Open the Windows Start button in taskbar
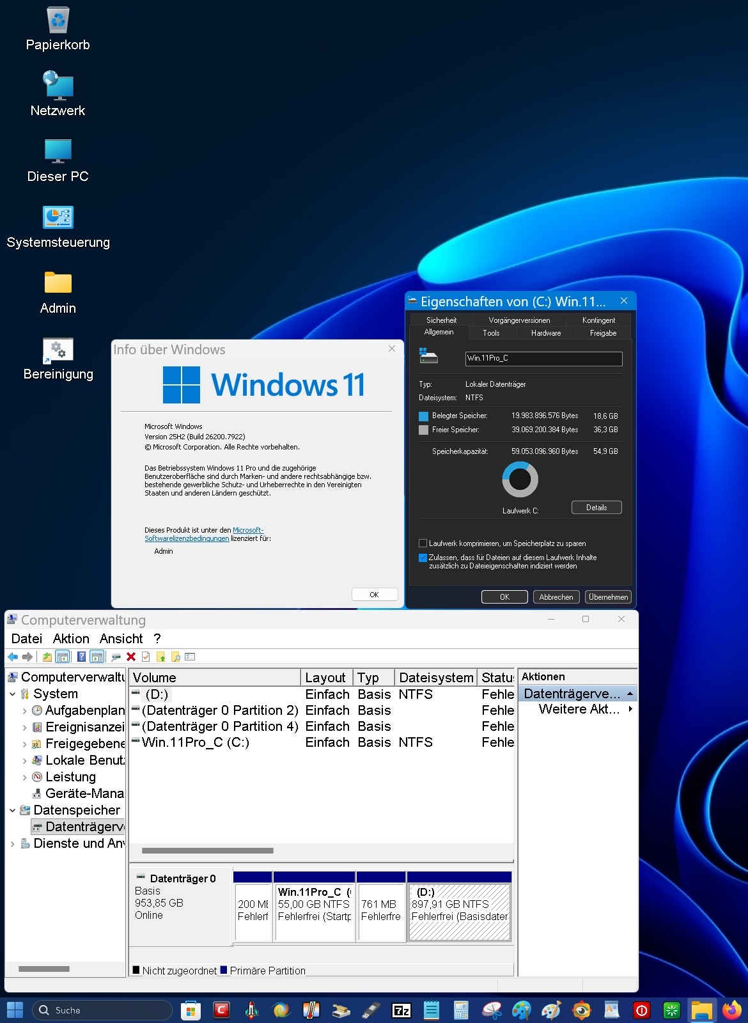The height and width of the screenshot is (1023, 748). pos(15,1010)
